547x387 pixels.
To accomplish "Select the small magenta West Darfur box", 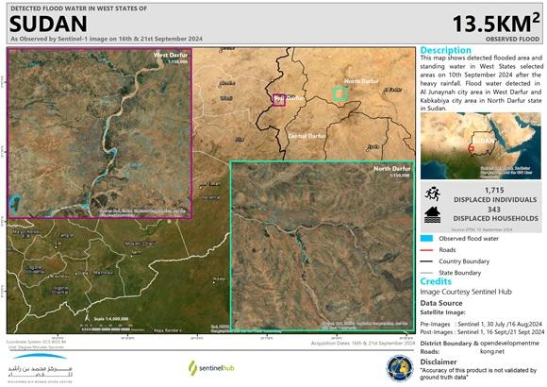I will [279, 99].
